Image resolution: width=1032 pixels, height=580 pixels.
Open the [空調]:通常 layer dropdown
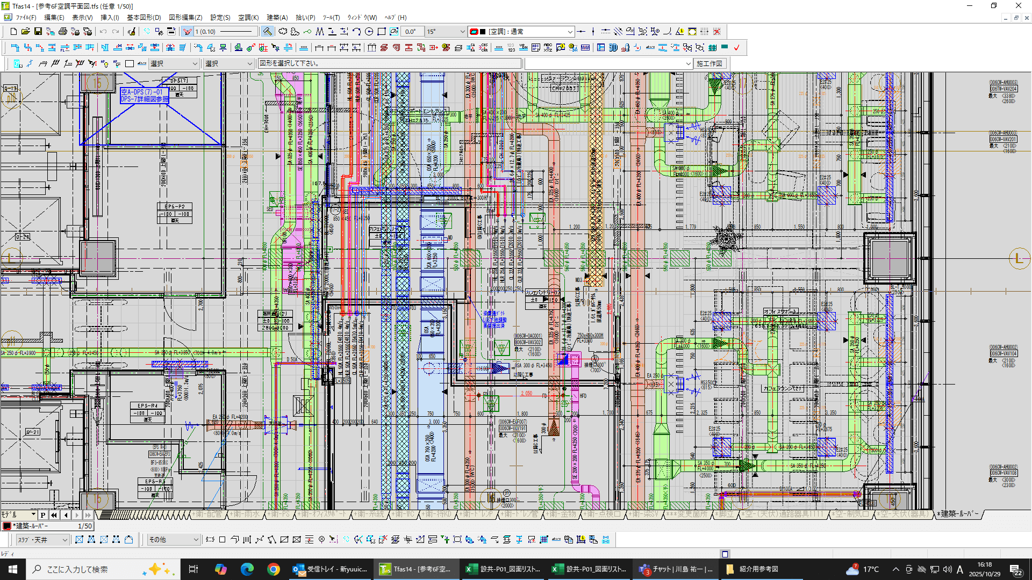point(570,32)
